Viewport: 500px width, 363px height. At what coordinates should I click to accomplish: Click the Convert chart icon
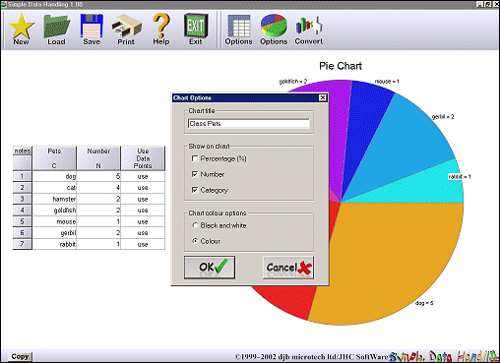click(309, 30)
